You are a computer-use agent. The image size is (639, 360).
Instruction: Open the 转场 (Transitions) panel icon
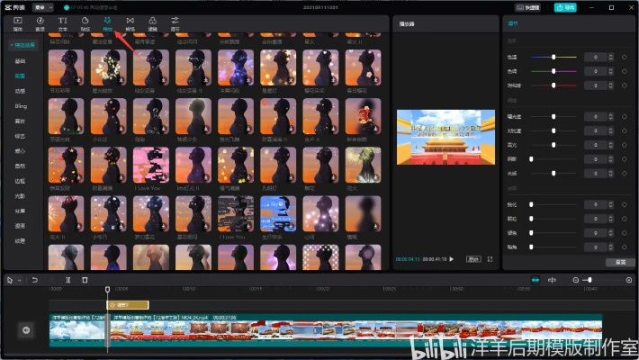tap(130, 22)
